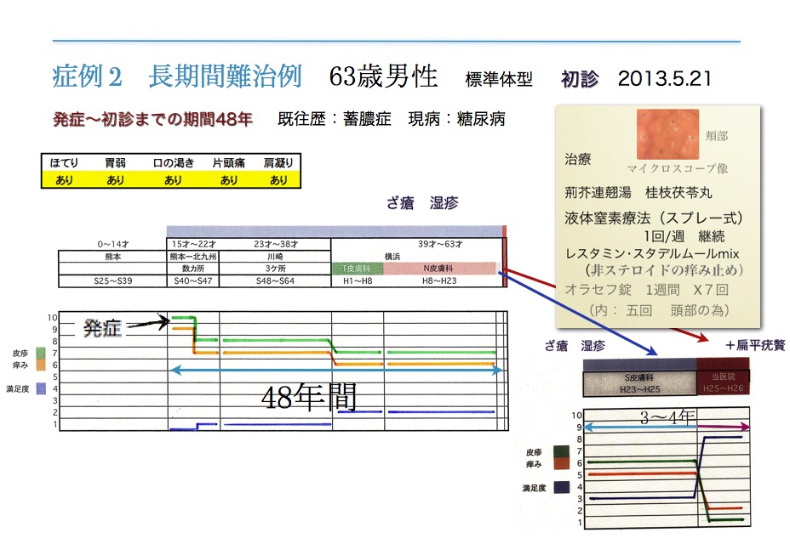The height and width of the screenshot is (555, 790).
Task: Click "1回/週 継続" in the treatment note
Action: coord(684,236)
